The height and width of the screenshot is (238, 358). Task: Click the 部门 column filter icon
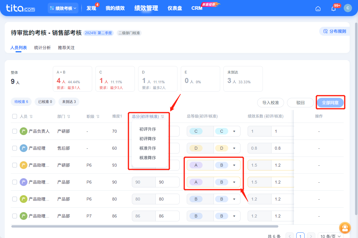pos(69,117)
